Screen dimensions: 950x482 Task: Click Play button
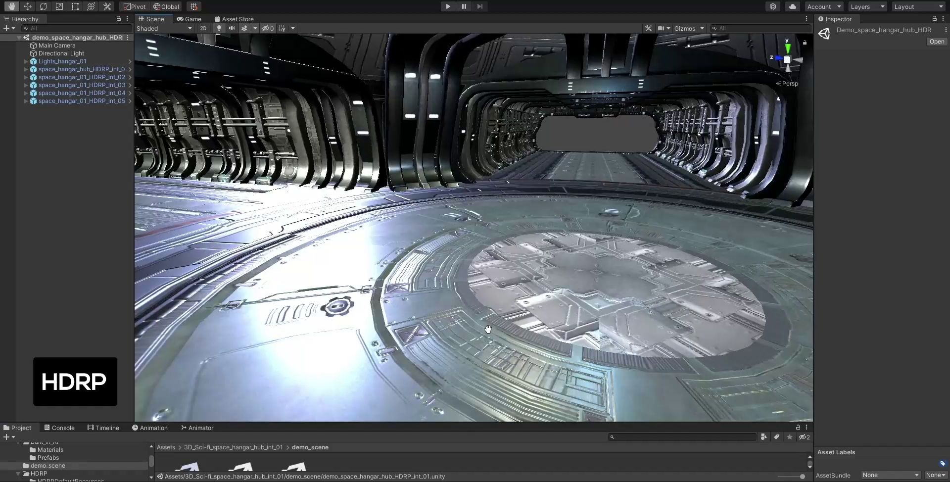(x=448, y=6)
